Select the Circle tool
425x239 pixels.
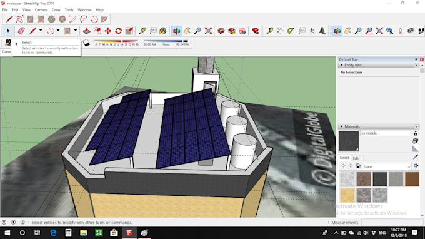[x=51, y=19]
